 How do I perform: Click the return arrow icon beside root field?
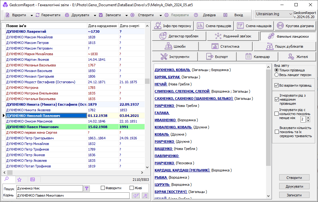click(x=136, y=195)
